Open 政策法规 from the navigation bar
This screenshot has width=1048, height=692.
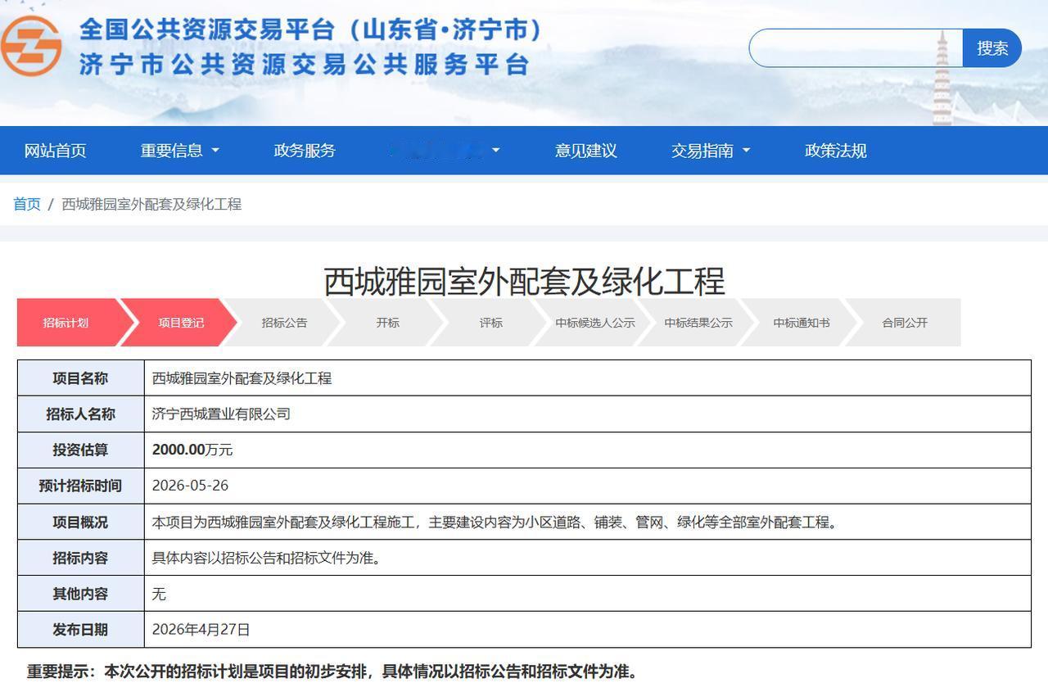[x=837, y=151]
